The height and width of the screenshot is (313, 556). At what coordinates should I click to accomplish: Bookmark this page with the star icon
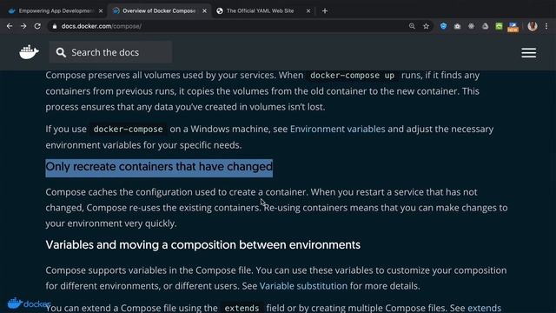click(426, 26)
